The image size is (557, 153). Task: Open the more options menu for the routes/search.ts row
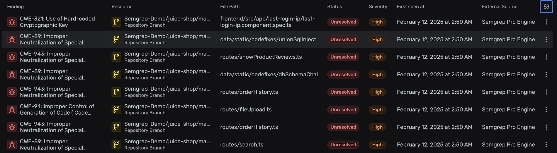tap(546, 145)
